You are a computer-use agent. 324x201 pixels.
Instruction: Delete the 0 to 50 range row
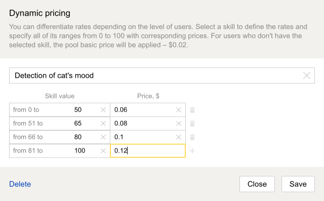coord(192,110)
